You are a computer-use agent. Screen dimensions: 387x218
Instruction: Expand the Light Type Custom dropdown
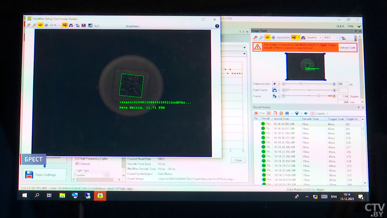pyautogui.click(x=106, y=175)
